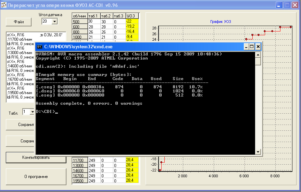
Task: Select the таб.2 column header
Action: point(106,16)
